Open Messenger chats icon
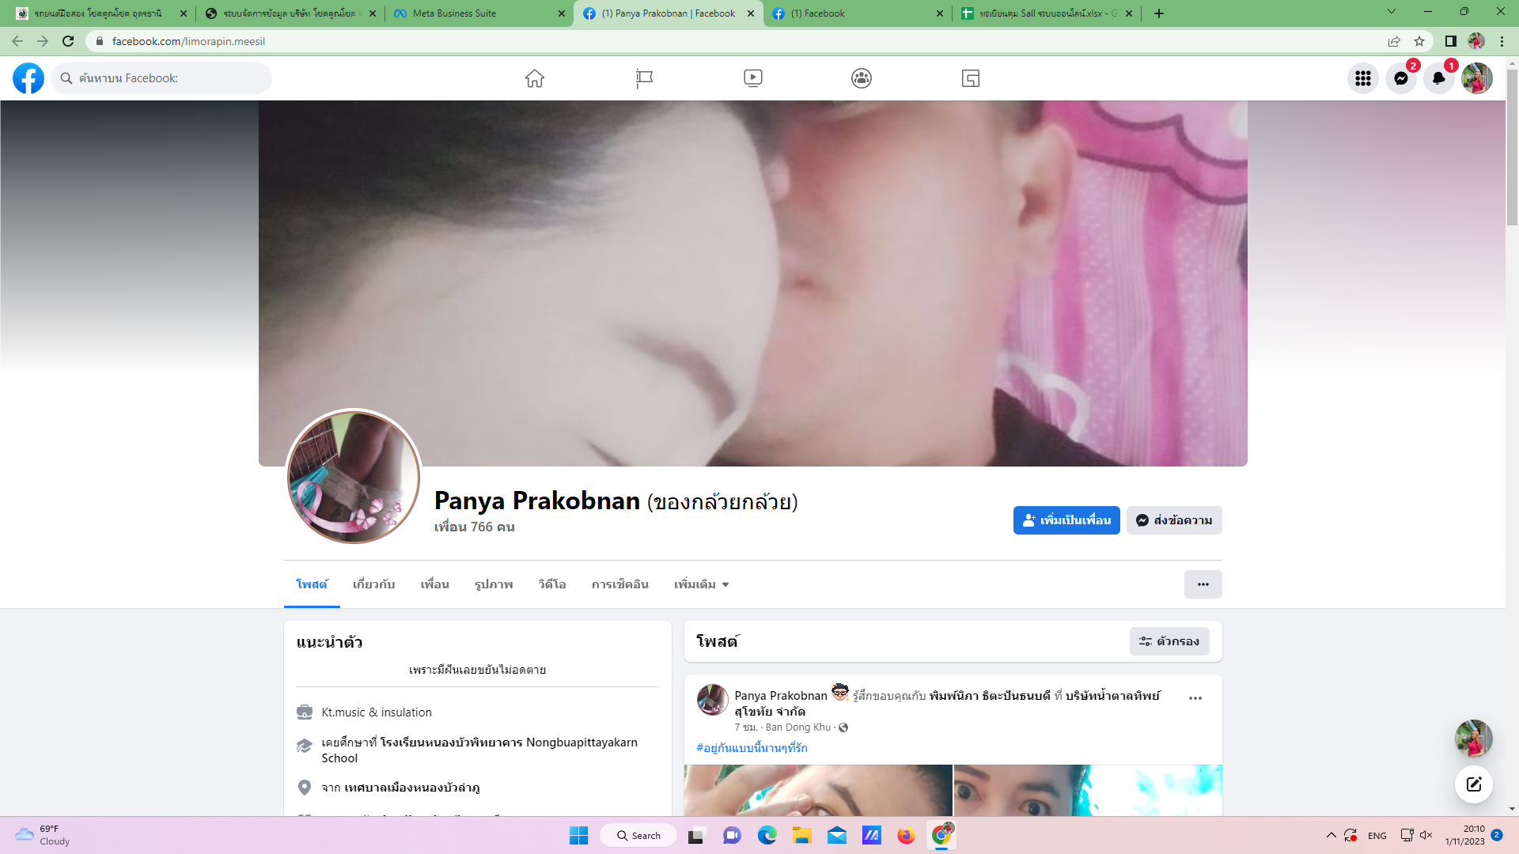Screen dimensions: 1519x854 tap(1400, 78)
